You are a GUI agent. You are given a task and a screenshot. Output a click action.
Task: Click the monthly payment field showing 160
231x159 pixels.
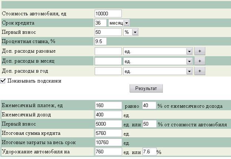click(x=108, y=106)
